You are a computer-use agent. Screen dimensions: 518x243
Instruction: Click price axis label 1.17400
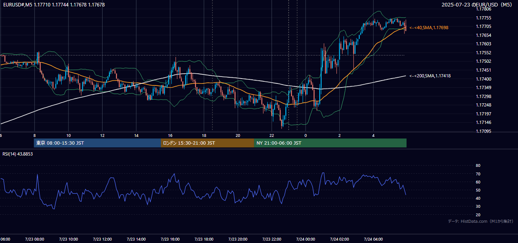coord(483,79)
